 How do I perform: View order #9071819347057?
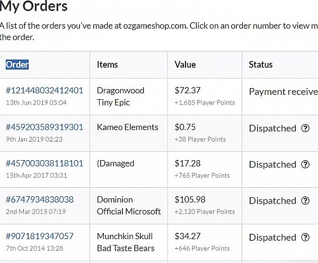point(40,236)
